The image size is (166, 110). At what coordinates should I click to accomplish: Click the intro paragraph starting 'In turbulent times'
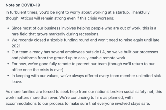coord(77,15)
